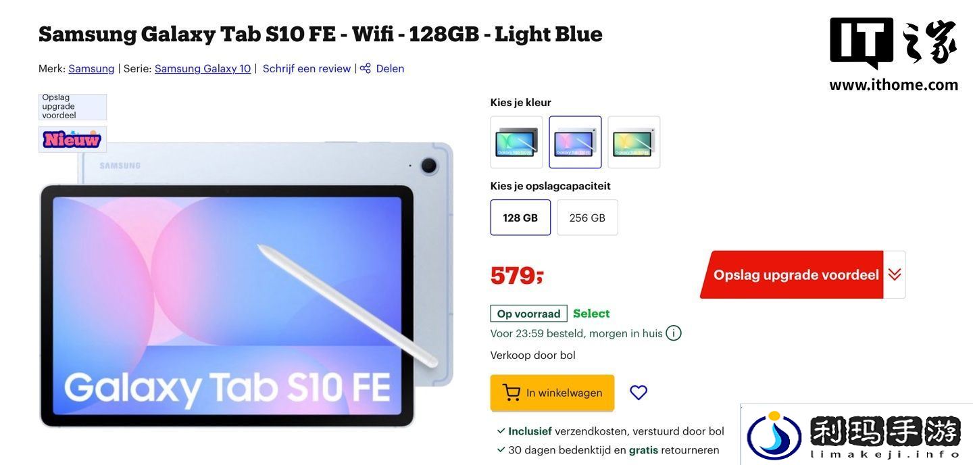The height and width of the screenshot is (465, 973).
Task: Click the delivery info circle icon
Action: coord(674,333)
